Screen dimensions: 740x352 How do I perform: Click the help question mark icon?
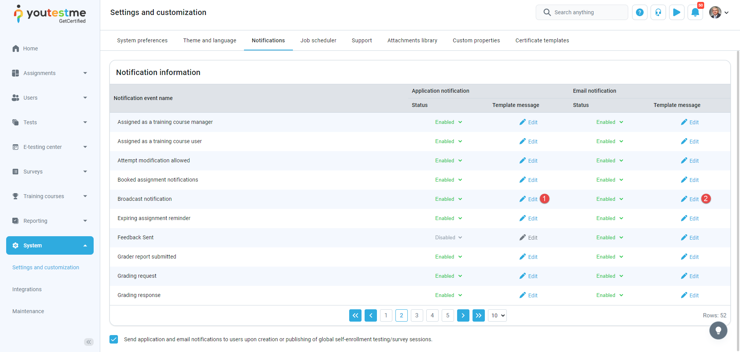point(639,12)
